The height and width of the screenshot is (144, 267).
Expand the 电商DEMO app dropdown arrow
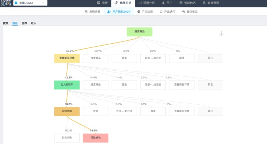click(x=43, y=3)
